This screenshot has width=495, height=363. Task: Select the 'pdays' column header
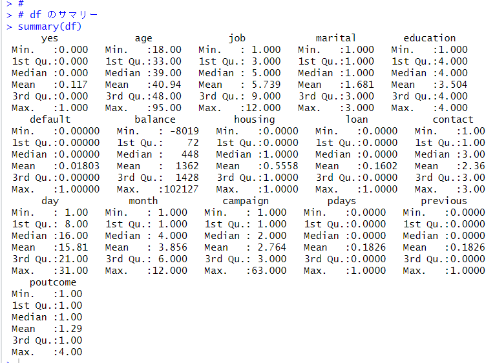point(342,202)
